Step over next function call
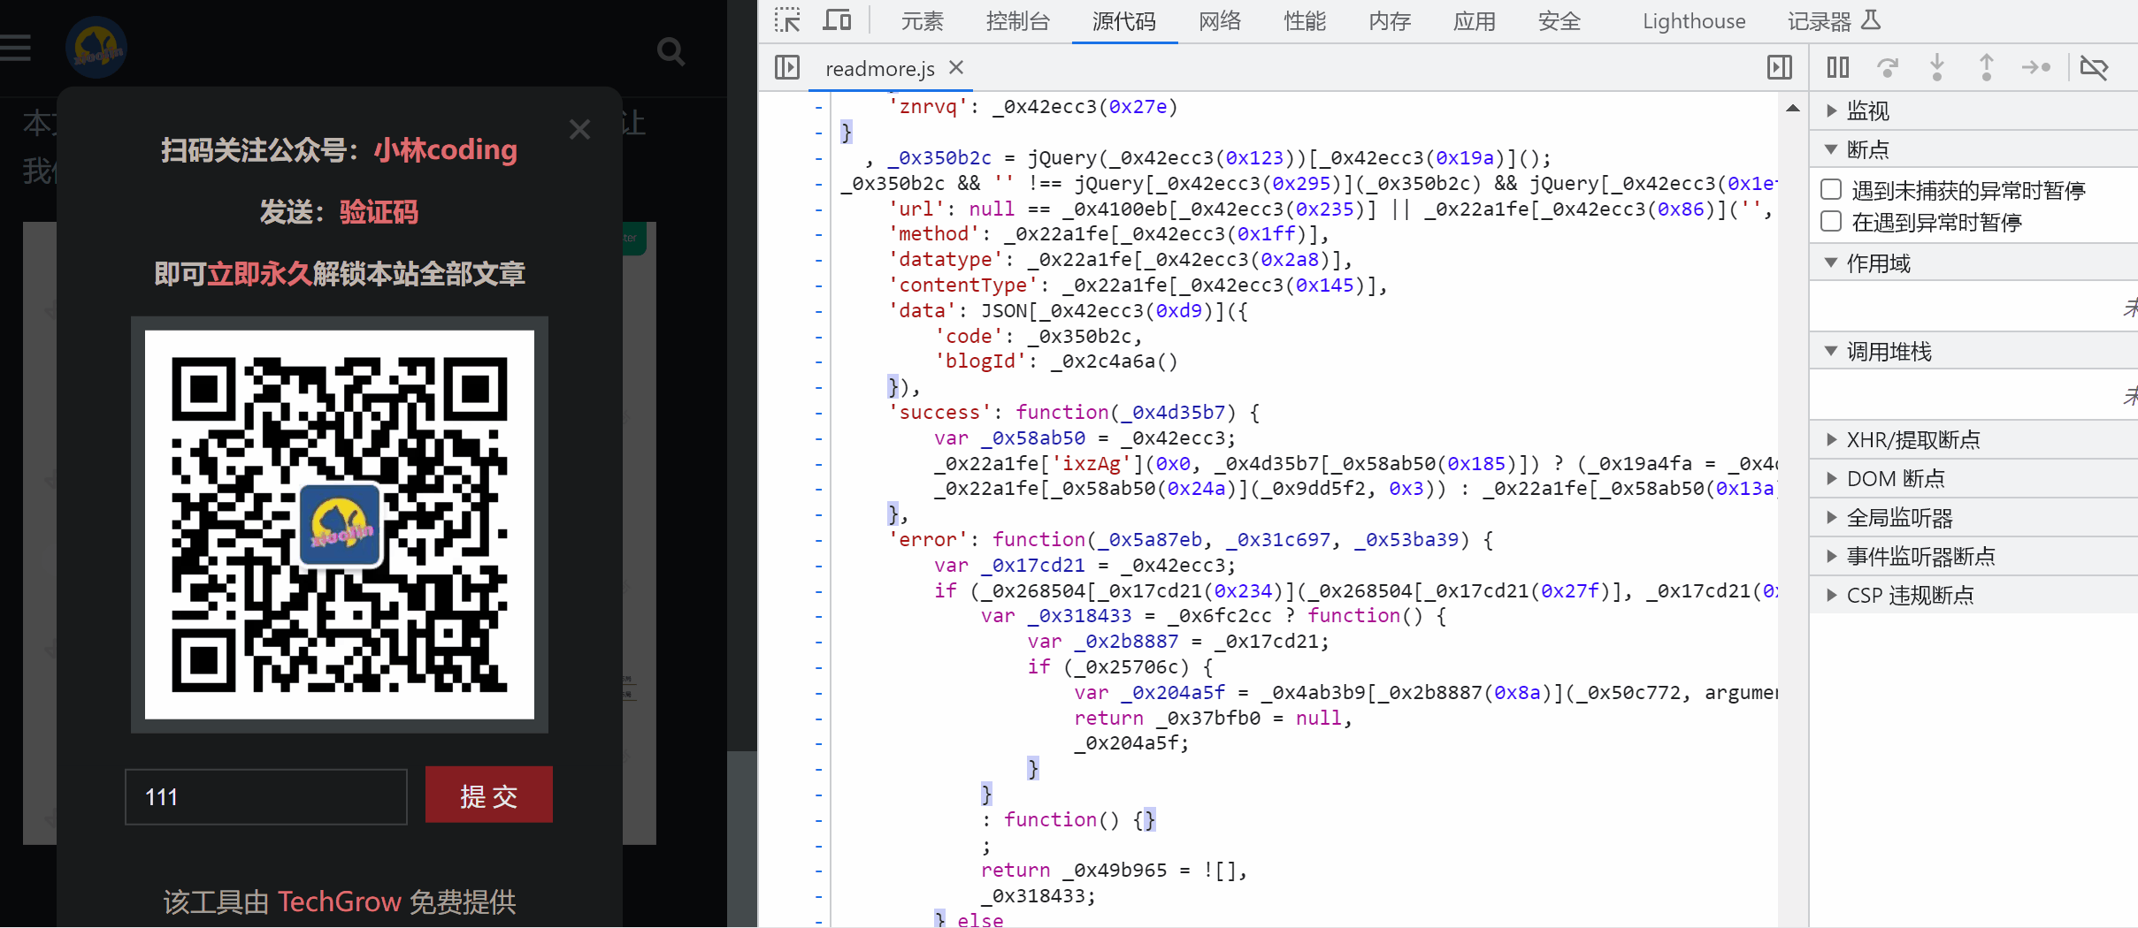Viewport: 2138px width, 928px height. (1888, 67)
